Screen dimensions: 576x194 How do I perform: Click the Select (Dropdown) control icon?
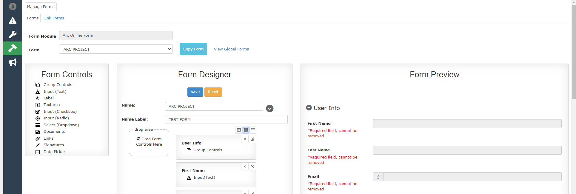click(x=38, y=125)
